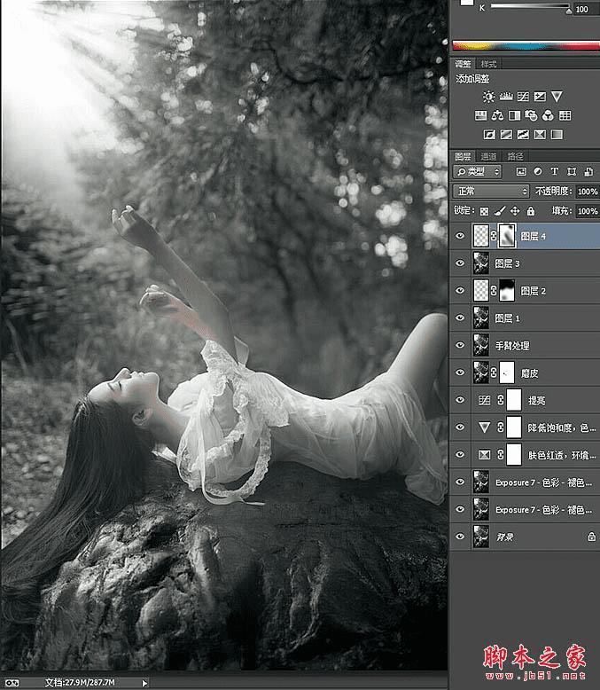Select the layer mask thumbnail of 图层 2
The width and height of the screenshot is (600, 690).
(x=507, y=290)
